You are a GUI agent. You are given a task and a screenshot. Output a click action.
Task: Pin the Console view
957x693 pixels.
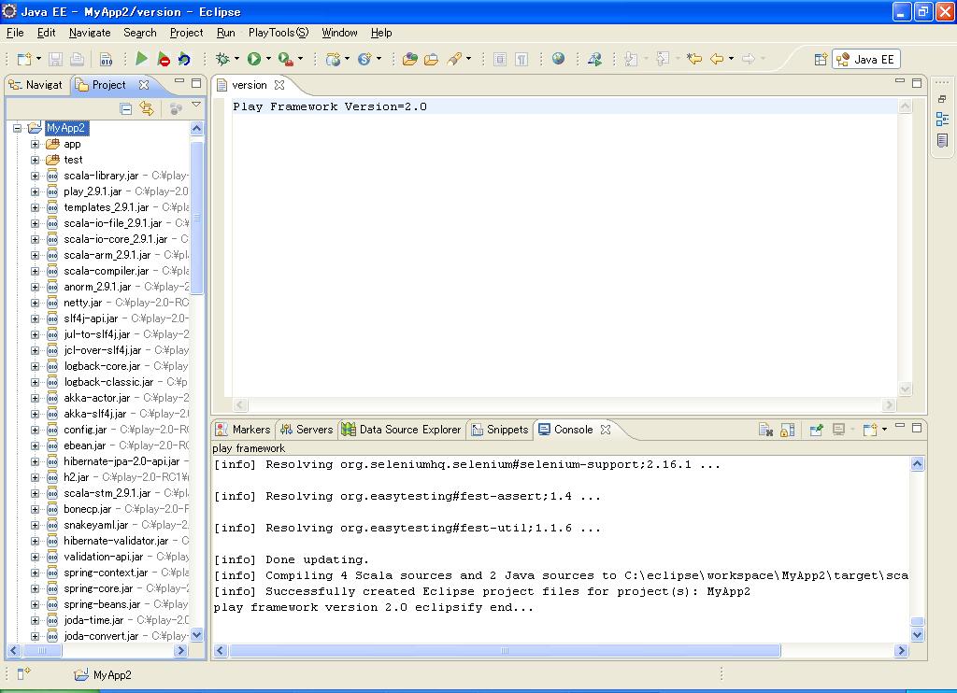(816, 430)
